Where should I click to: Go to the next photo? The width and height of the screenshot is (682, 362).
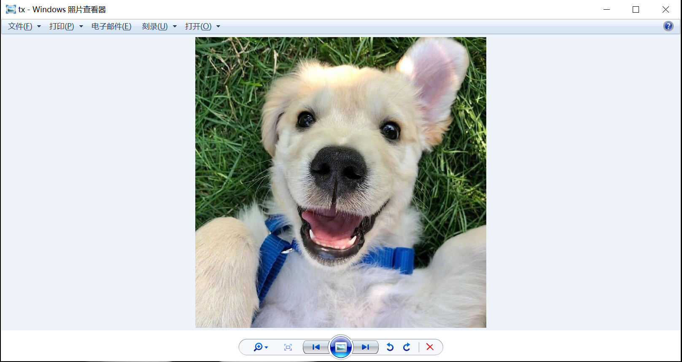point(365,347)
